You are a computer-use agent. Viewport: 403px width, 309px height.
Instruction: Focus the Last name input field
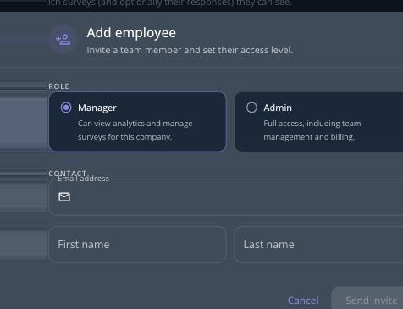click(318, 245)
